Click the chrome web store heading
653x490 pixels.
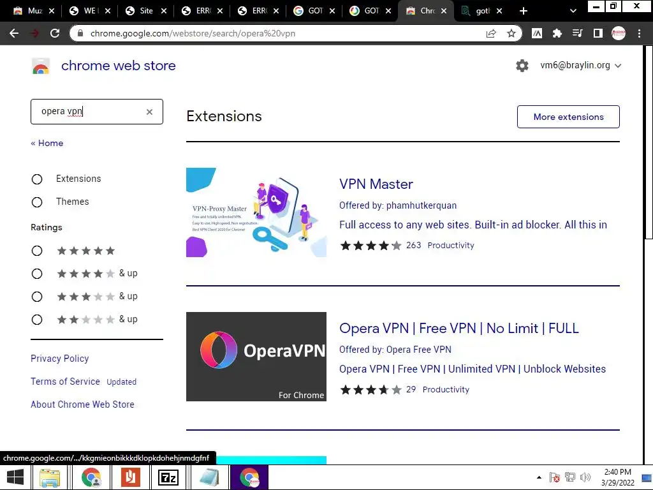coord(118,66)
